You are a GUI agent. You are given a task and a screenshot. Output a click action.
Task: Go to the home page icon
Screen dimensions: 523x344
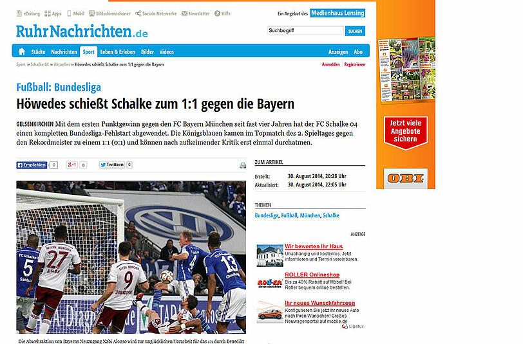(22, 51)
